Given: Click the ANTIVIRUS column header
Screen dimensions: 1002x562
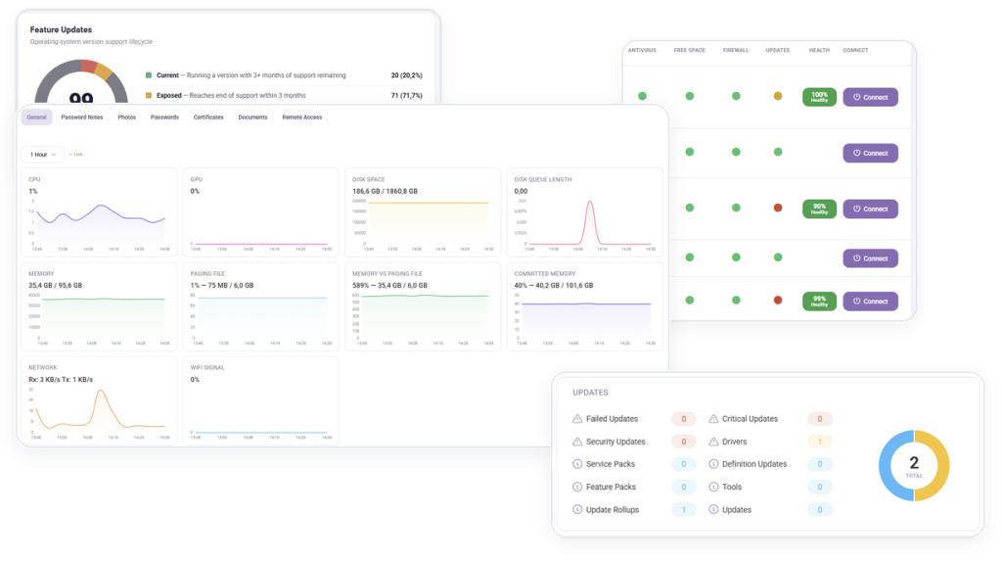Looking at the screenshot, I should point(642,51).
